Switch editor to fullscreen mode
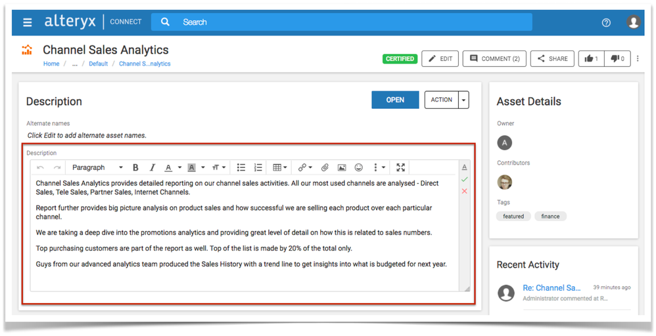 click(x=400, y=167)
